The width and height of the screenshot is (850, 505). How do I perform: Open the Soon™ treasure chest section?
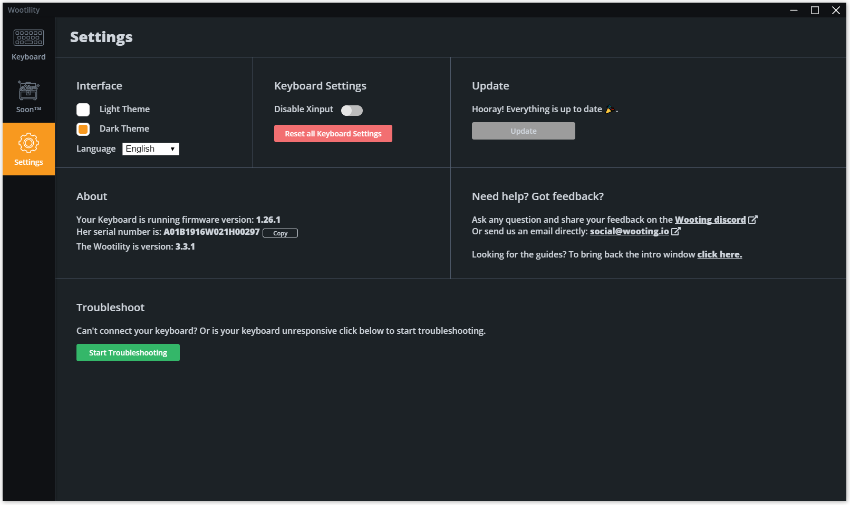pyautogui.click(x=28, y=97)
